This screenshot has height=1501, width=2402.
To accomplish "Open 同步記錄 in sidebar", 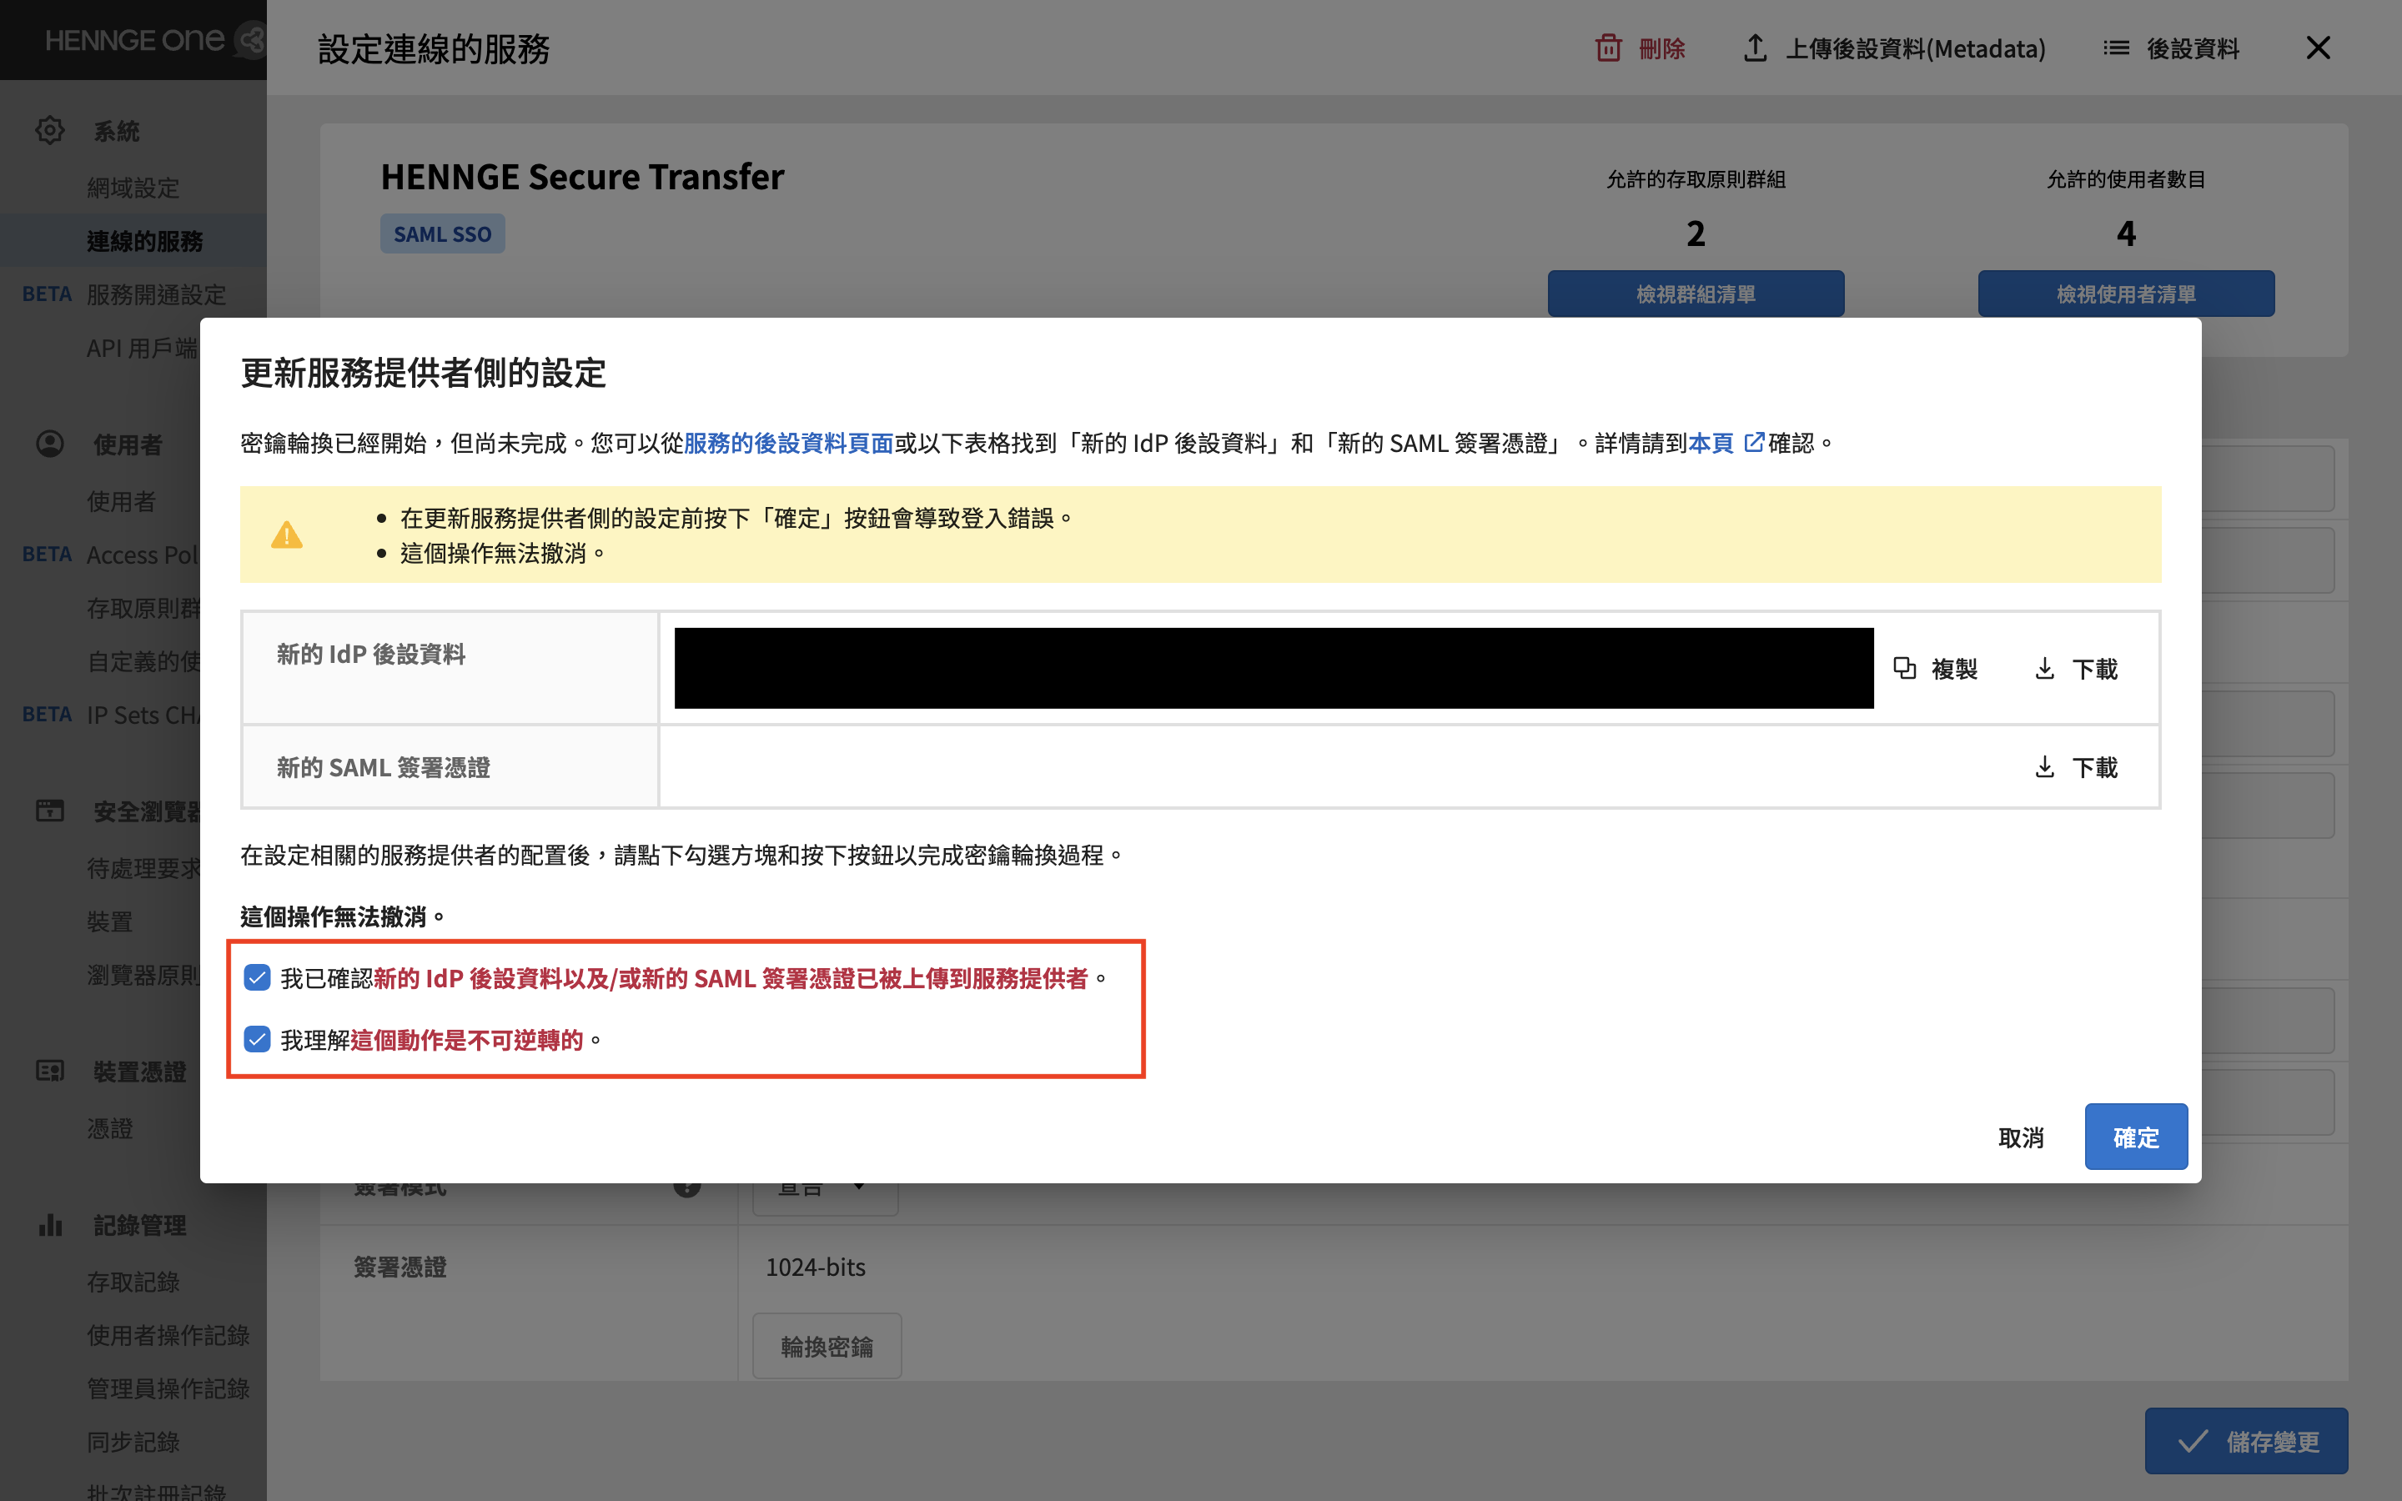I will [x=133, y=1442].
